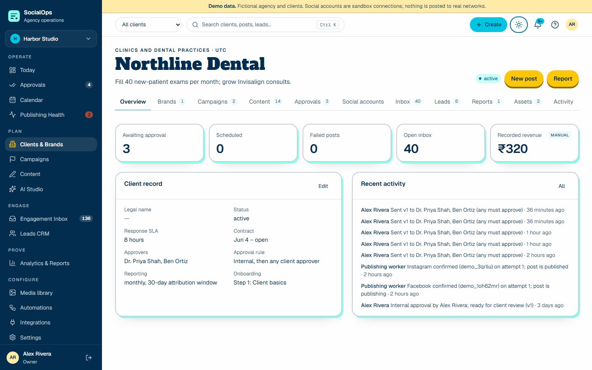Screen dimensions: 592x370
Task: Open the help question mark icon
Action: click(555, 25)
